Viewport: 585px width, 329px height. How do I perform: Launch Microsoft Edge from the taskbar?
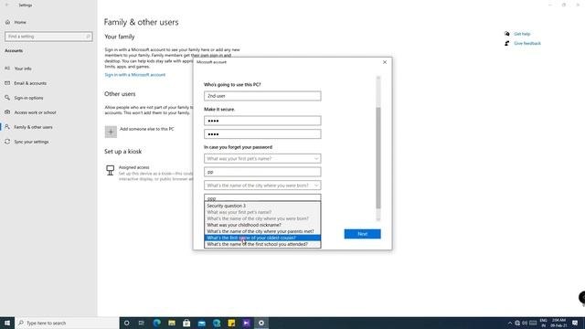pyautogui.click(x=156, y=323)
